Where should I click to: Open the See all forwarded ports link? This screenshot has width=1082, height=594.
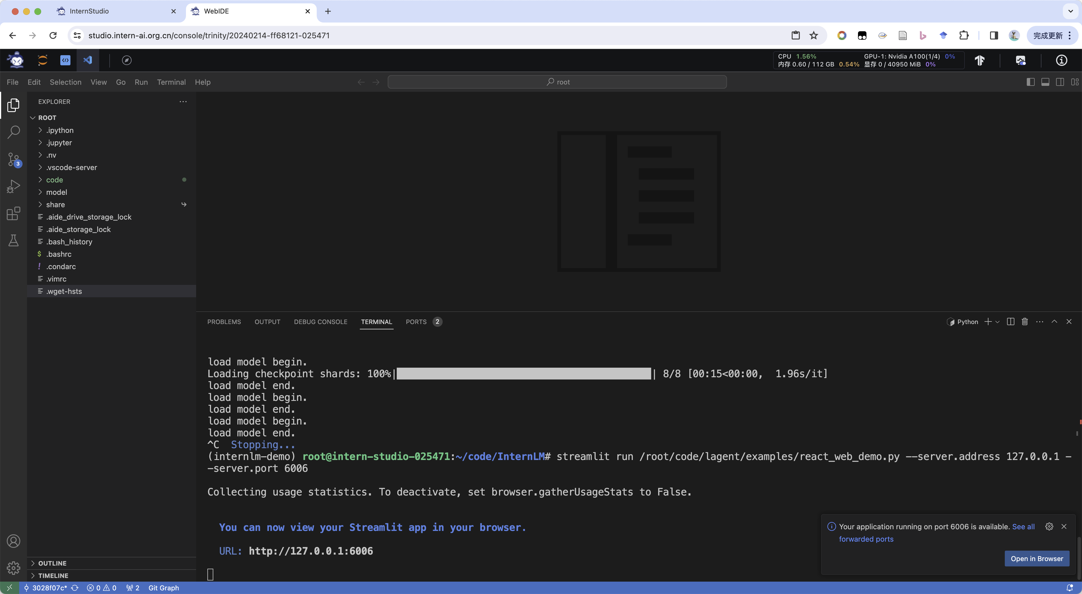(1023, 526)
